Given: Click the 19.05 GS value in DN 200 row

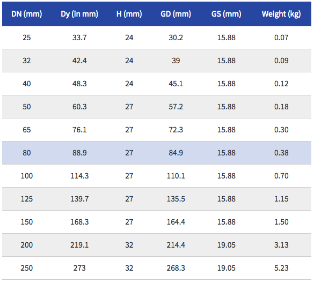Looking at the screenshot, I should coord(227,245).
